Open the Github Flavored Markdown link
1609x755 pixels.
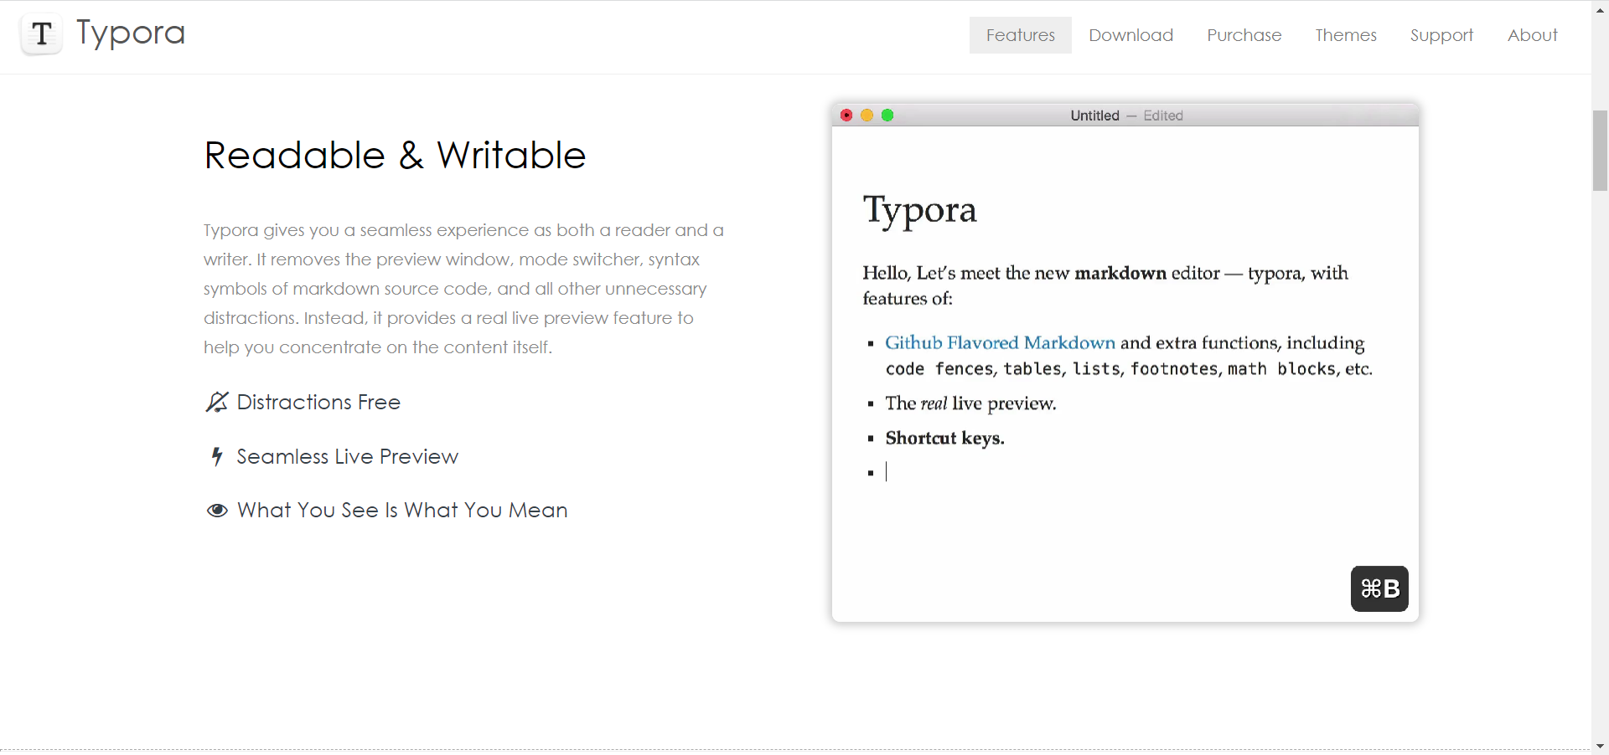(x=1000, y=342)
